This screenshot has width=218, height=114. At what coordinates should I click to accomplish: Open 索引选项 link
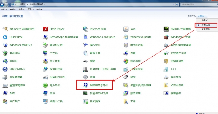(x=176, y=77)
